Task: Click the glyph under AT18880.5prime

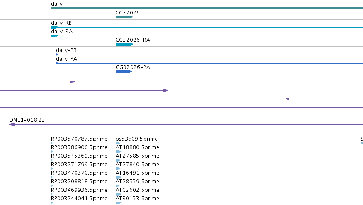Action: [x=118, y=152]
